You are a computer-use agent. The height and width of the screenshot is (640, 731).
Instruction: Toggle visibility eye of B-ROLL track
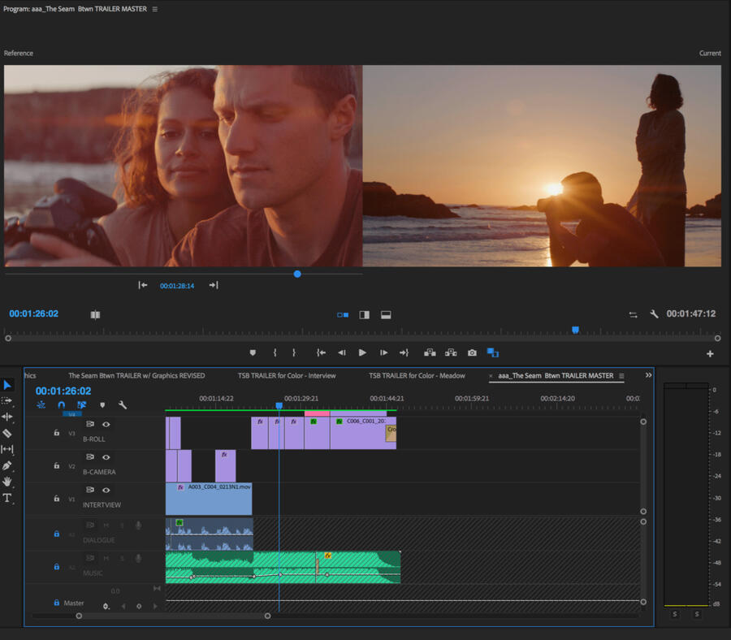pyautogui.click(x=106, y=424)
